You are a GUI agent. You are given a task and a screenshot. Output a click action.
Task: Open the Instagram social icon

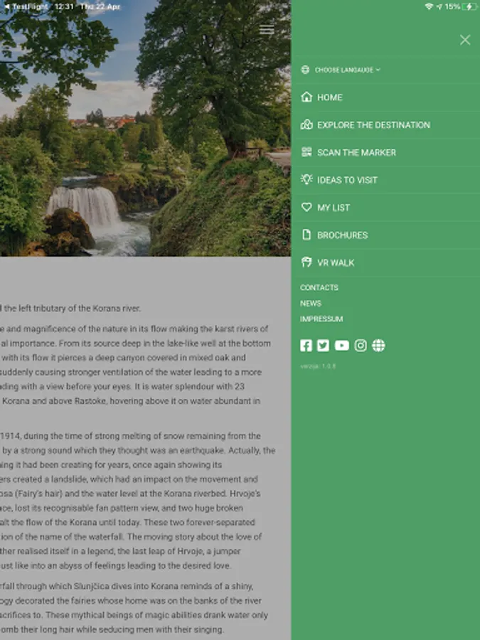click(x=361, y=346)
